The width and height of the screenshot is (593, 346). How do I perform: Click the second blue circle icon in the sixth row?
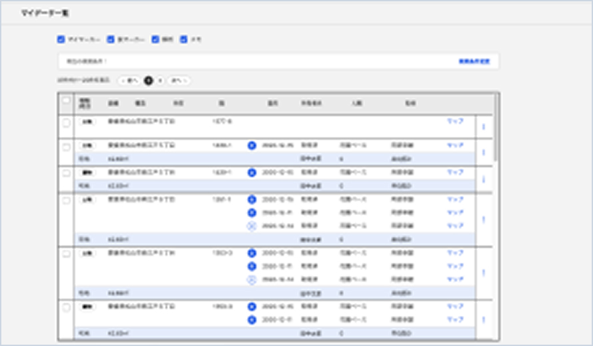[x=252, y=320]
